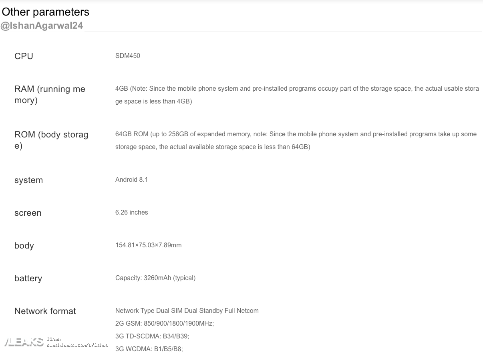The width and height of the screenshot is (483, 354).
Task: Select the Other parameters heading
Action: 46,12
